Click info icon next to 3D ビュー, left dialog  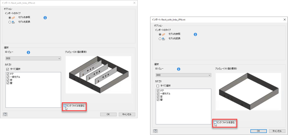[x=28, y=52]
